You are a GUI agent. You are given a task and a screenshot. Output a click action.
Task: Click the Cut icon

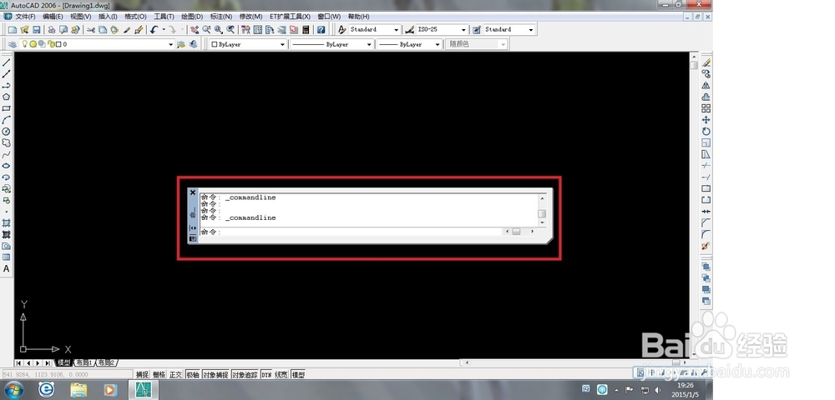pos(91,30)
